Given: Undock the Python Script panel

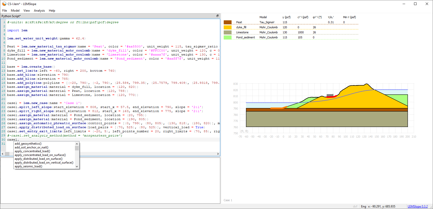Looking at the screenshot, I should [217, 16].
